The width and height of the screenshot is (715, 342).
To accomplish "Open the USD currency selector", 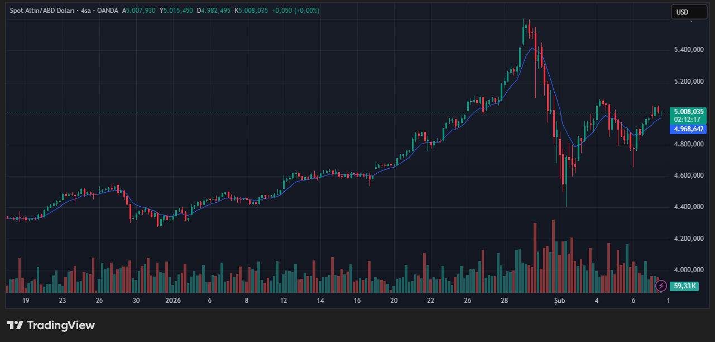I will [x=688, y=12].
